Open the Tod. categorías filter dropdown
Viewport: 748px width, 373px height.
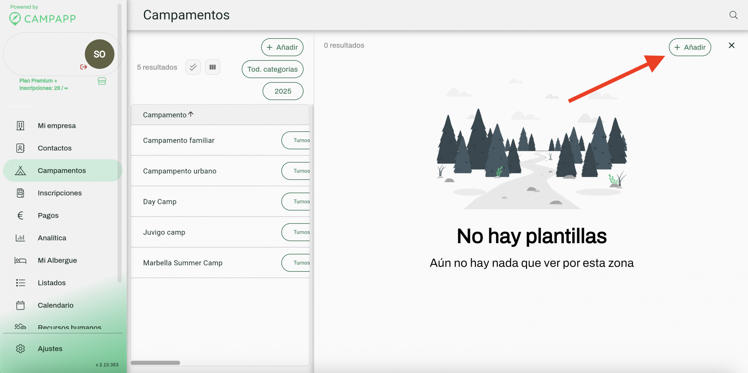click(x=272, y=69)
